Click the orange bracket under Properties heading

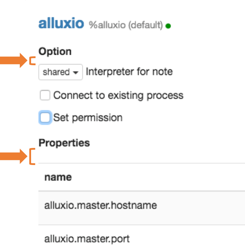click(x=32, y=157)
